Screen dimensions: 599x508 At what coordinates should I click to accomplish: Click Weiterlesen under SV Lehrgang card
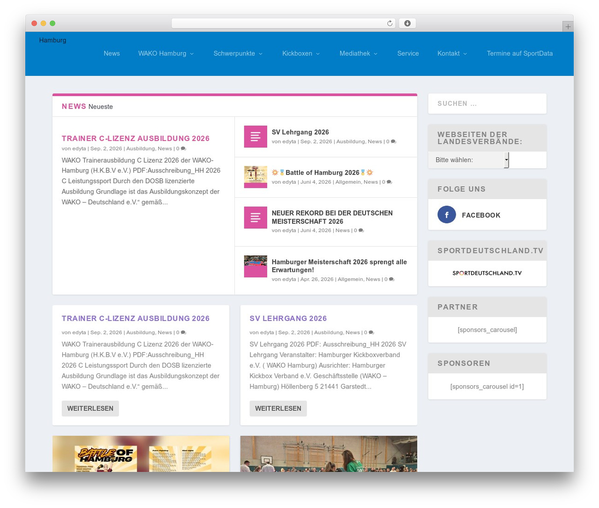click(x=278, y=408)
